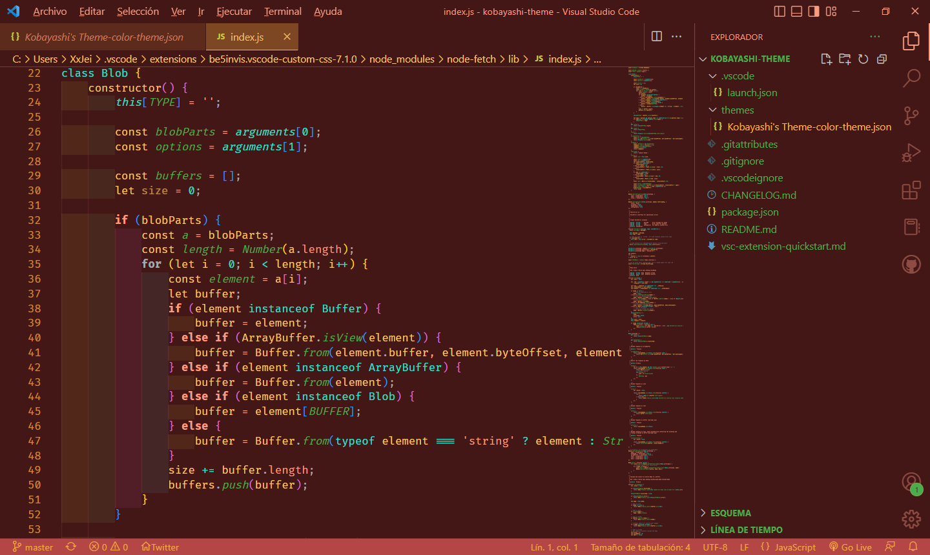Open the Extensions view
The height and width of the screenshot is (555, 930).
(911, 190)
